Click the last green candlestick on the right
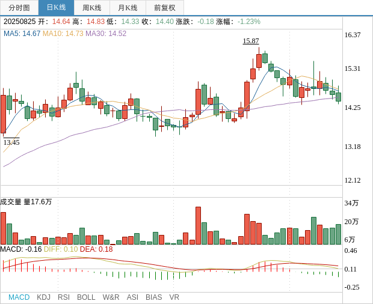This screenshot has width=373, height=304. [338, 97]
